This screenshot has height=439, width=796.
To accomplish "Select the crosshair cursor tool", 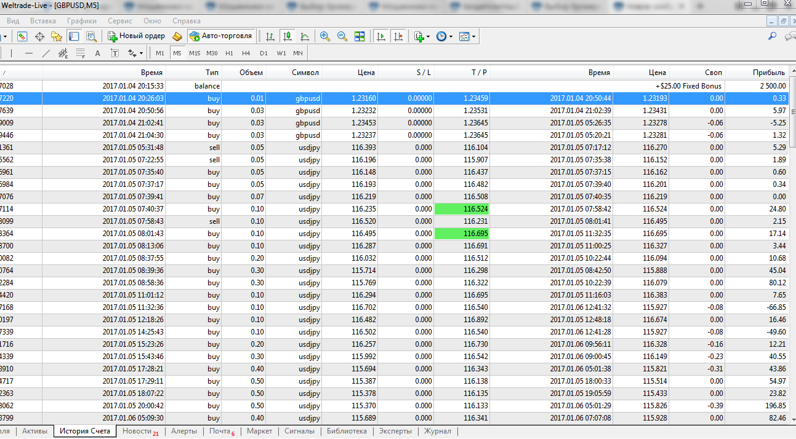I will click(x=39, y=36).
